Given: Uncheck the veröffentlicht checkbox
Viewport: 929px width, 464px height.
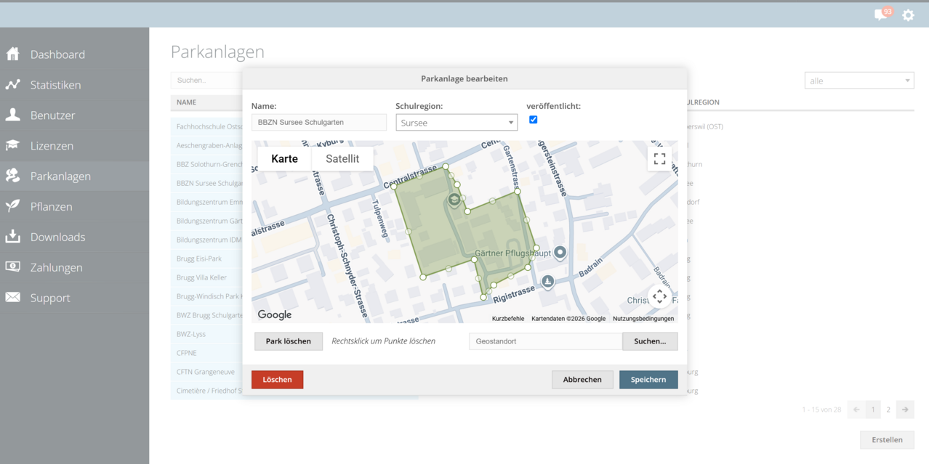Looking at the screenshot, I should pos(533,120).
